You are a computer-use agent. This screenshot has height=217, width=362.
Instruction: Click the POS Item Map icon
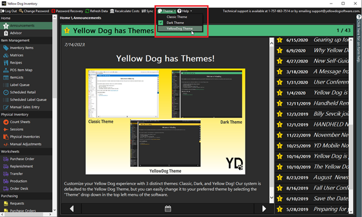tap(6, 70)
